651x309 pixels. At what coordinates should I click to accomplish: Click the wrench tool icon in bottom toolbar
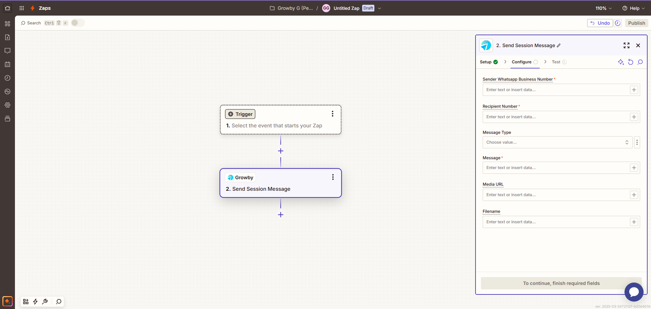pyautogui.click(x=45, y=302)
